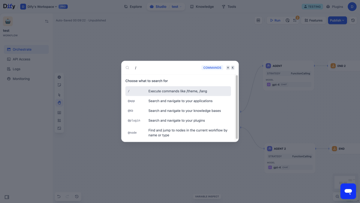The width and height of the screenshot is (360, 203).
Task: Collapse the left sidebar panel
Action: click(x=7, y=197)
